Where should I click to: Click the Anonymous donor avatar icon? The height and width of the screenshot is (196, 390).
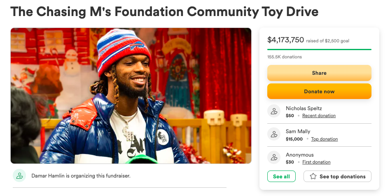[x=274, y=157]
